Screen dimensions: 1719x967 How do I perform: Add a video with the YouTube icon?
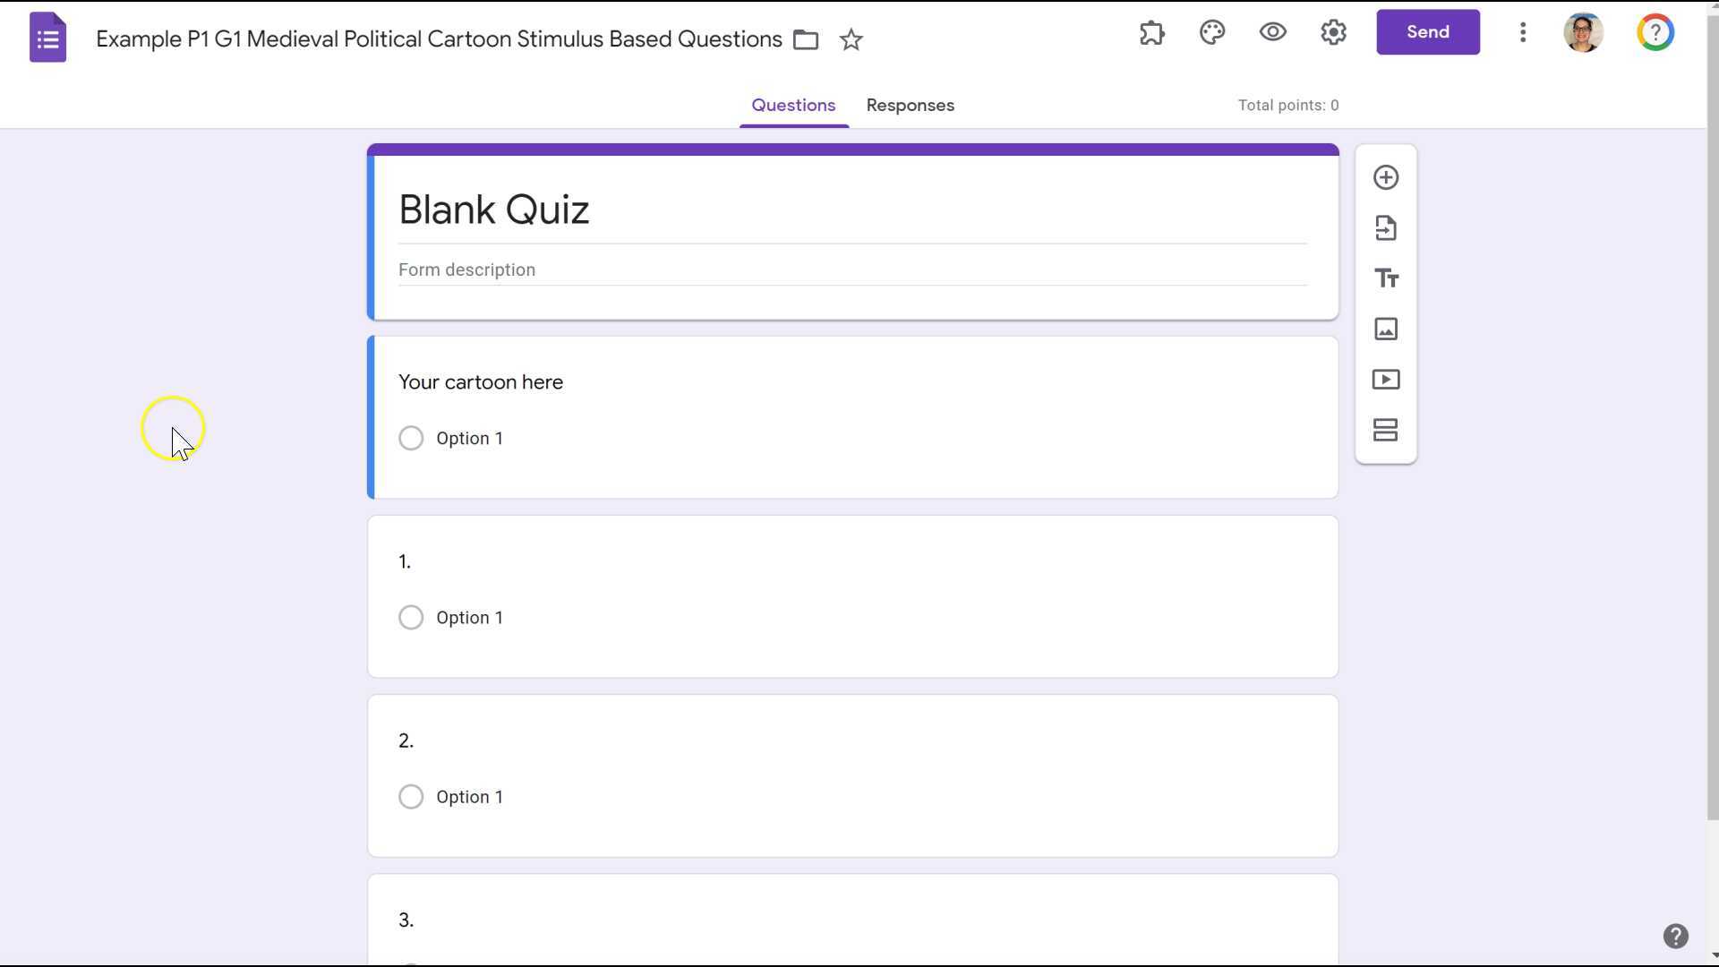tap(1385, 379)
